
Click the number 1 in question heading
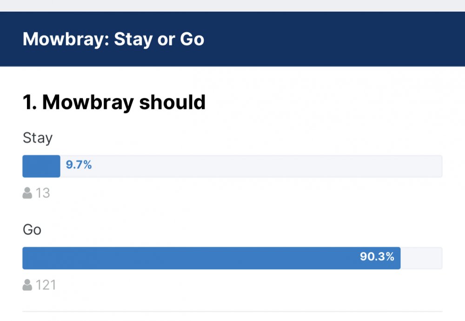(28, 102)
